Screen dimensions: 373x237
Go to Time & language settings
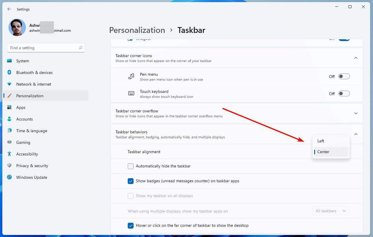(x=46, y=131)
